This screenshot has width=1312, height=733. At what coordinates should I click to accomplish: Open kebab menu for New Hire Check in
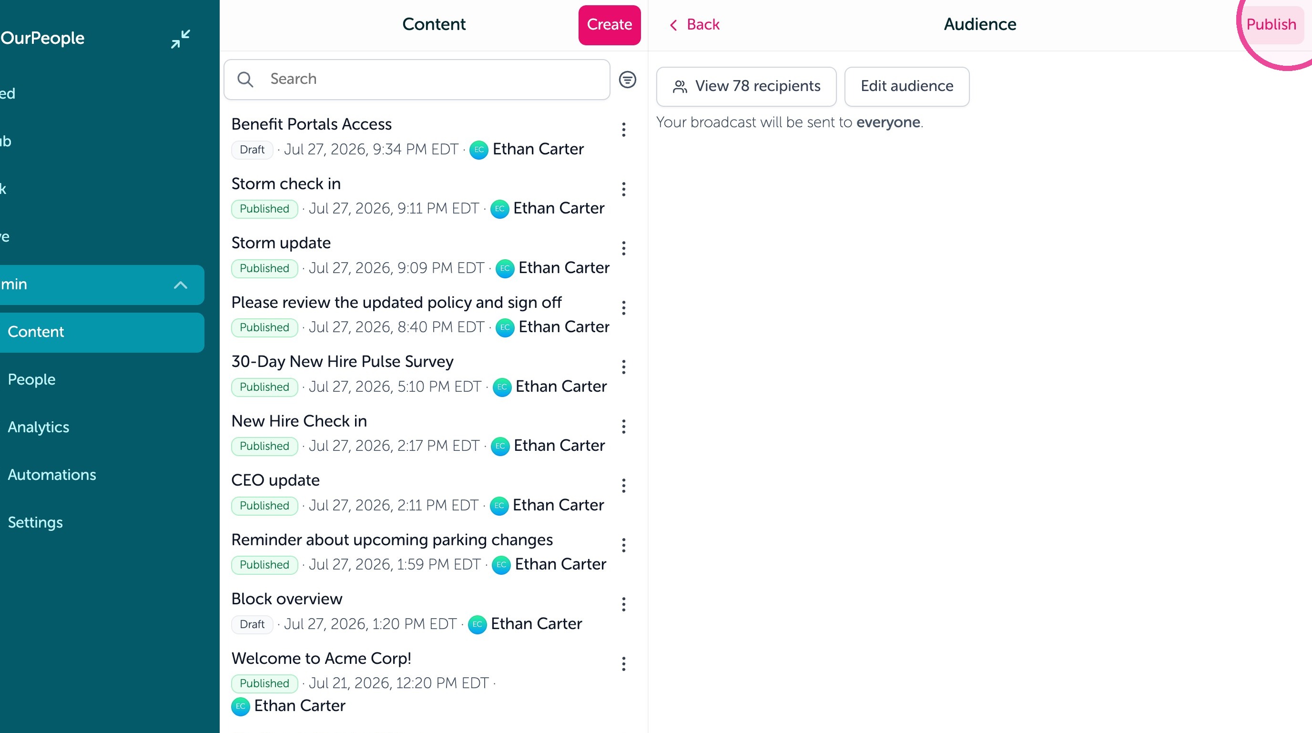623,427
